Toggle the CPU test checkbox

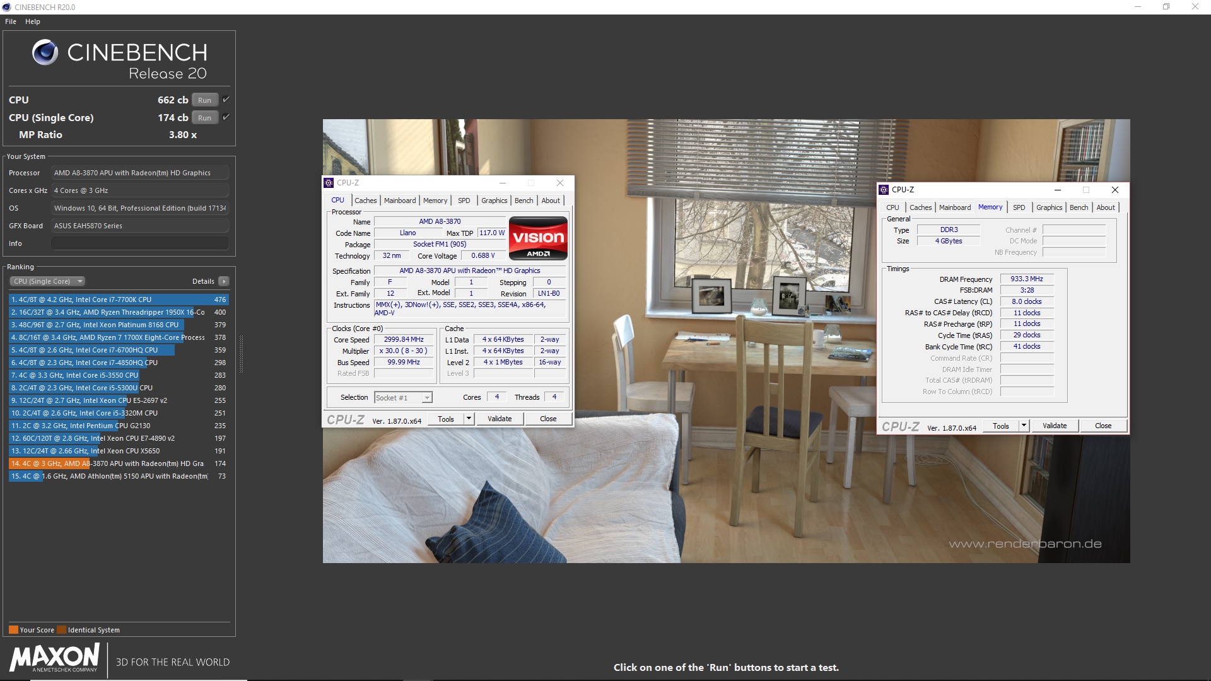coord(226,100)
